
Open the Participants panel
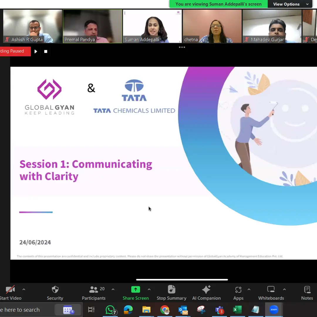tap(93, 289)
